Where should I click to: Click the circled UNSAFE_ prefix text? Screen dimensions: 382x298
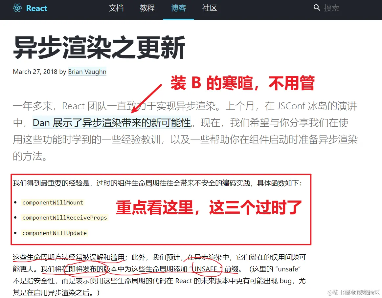click(206, 269)
